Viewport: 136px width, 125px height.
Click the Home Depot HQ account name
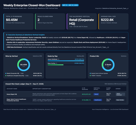tap(12, 94)
